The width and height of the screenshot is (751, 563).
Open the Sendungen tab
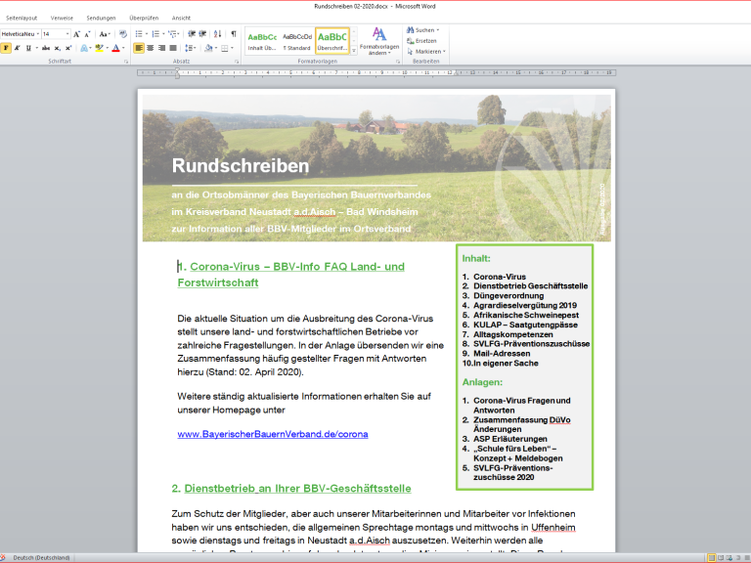click(x=101, y=19)
